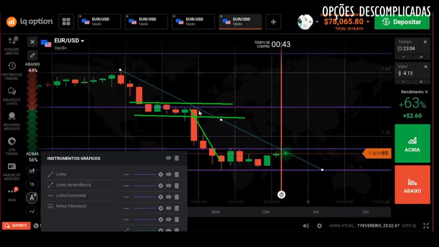Screen dimensions: 439x247
Task: Hide the second drawn line via eye
Action: (x=168, y=186)
